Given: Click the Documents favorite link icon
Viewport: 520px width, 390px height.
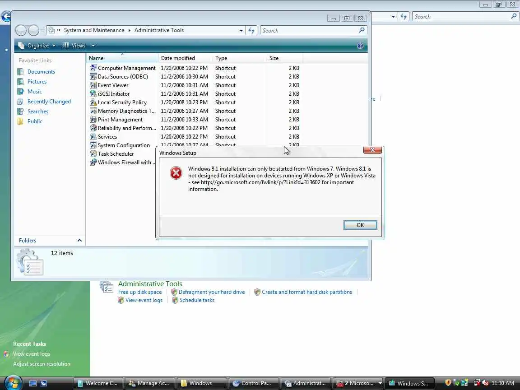Looking at the screenshot, I should tap(21, 72).
